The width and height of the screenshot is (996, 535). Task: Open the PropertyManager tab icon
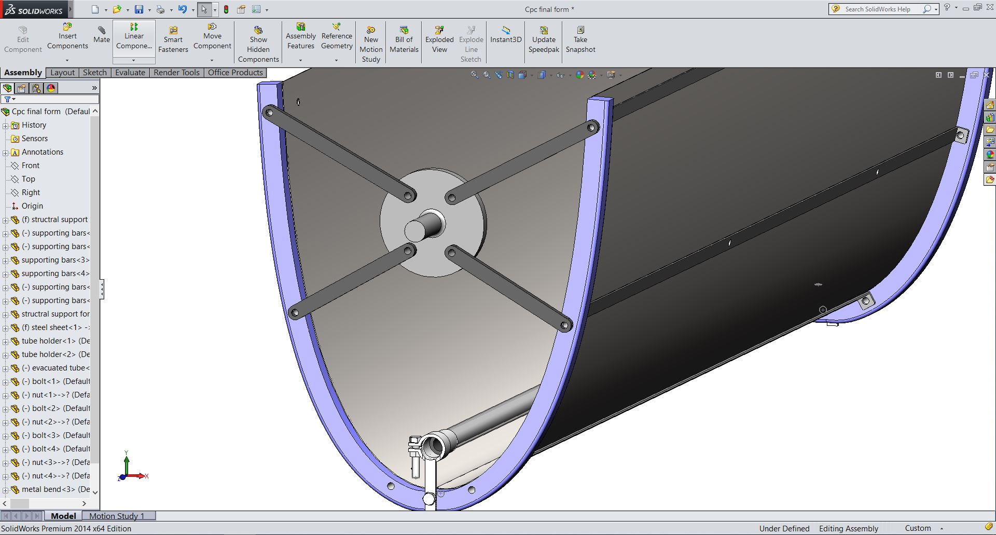[22, 88]
